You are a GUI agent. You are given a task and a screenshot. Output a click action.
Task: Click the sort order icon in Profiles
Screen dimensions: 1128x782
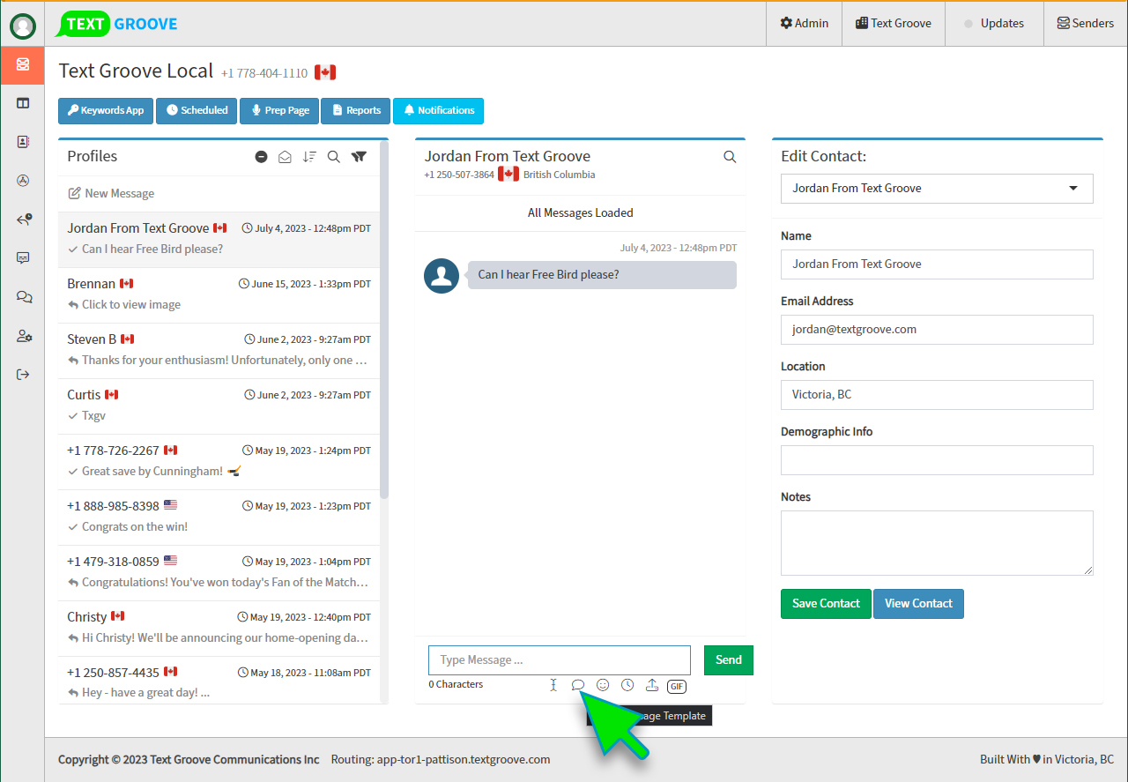coord(309,157)
